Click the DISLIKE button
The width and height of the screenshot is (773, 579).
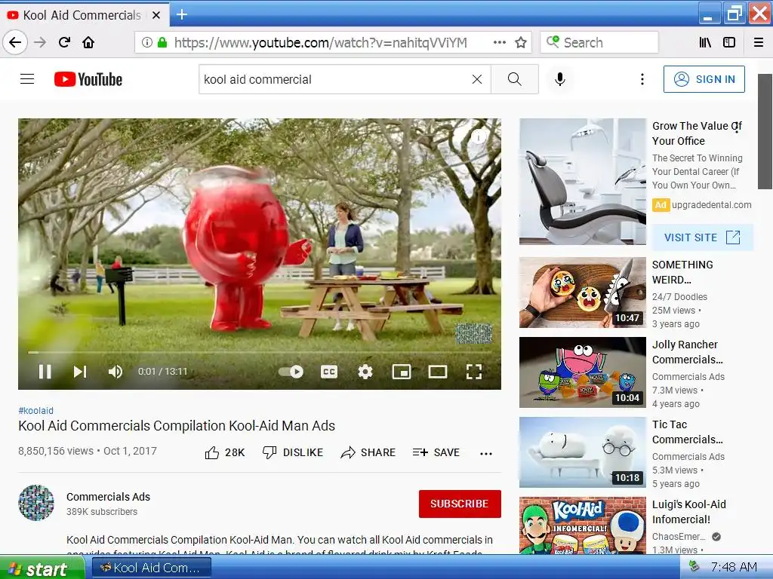(x=293, y=452)
